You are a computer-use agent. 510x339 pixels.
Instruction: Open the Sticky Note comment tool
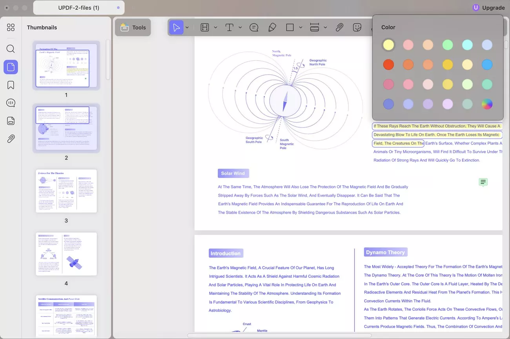(x=254, y=27)
